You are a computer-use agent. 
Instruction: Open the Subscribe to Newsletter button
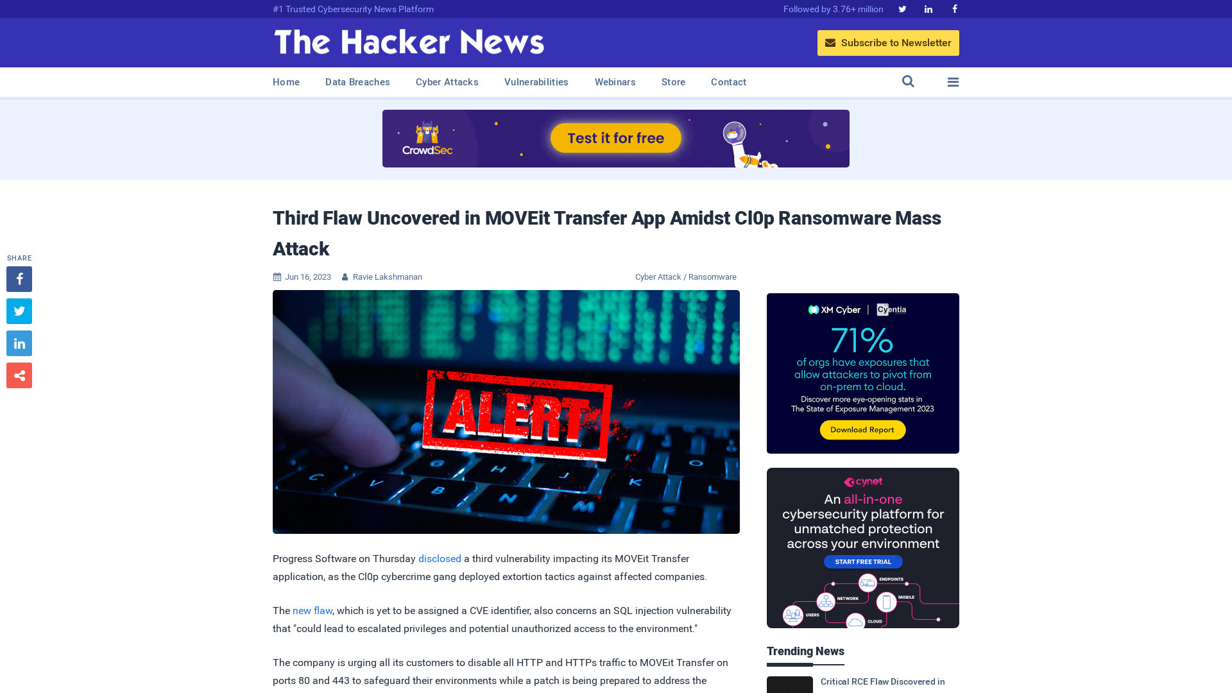[887, 42]
